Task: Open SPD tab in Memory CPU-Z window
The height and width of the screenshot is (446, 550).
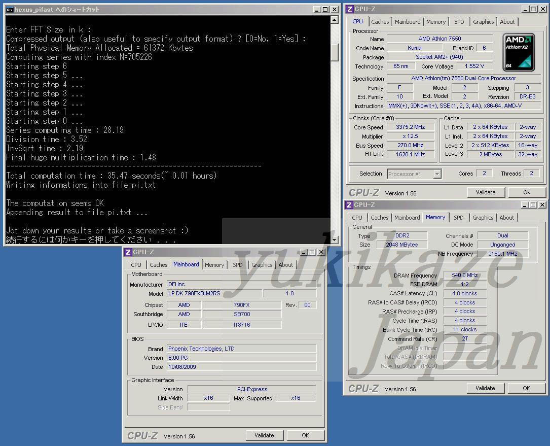Action: coord(458,218)
